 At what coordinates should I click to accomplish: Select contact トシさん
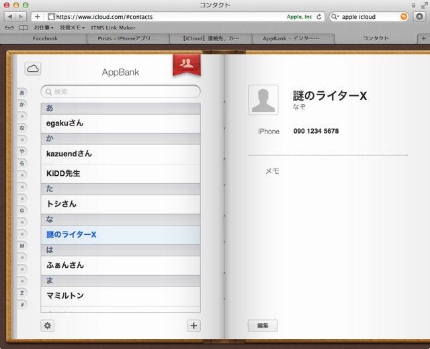pos(121,204)
